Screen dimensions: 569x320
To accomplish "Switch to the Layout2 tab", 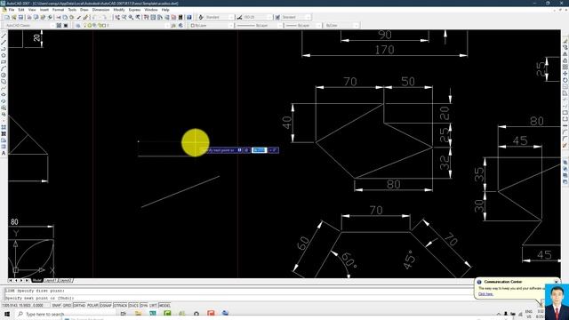I will coord(65,281).
